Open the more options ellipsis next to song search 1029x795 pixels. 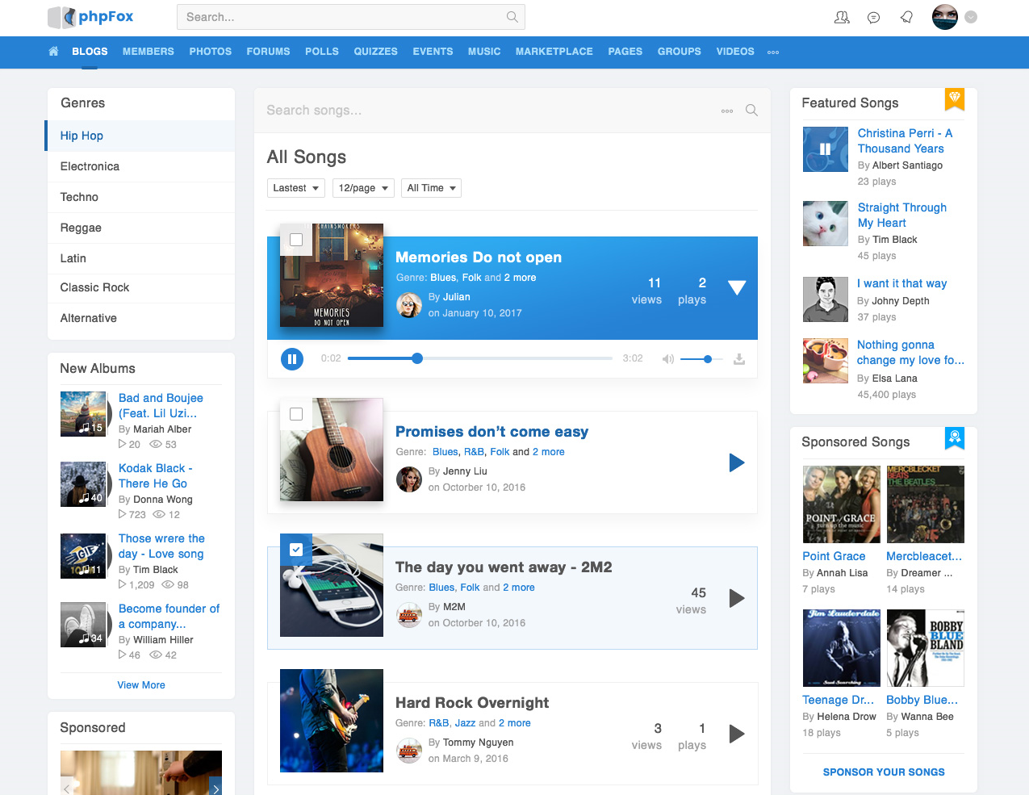[726, 111]
